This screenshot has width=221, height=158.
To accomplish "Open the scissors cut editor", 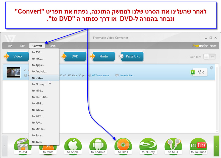I will (x=199, y=72).
